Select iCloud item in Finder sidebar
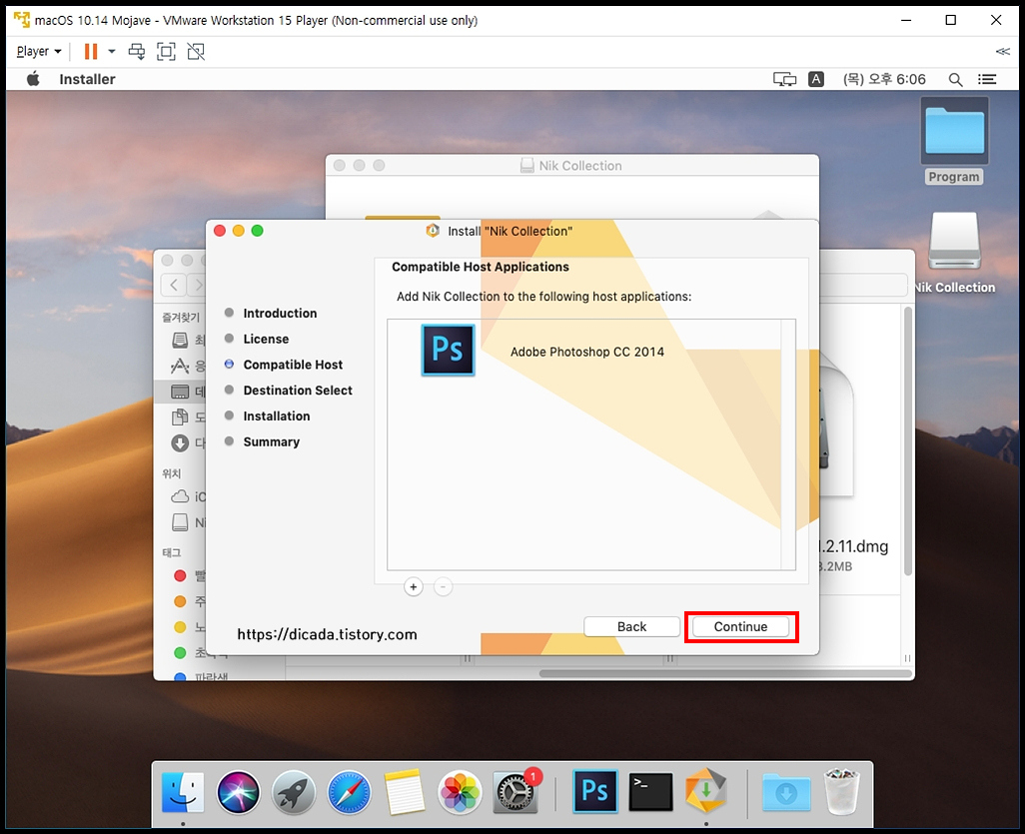 tap(188, 496)
